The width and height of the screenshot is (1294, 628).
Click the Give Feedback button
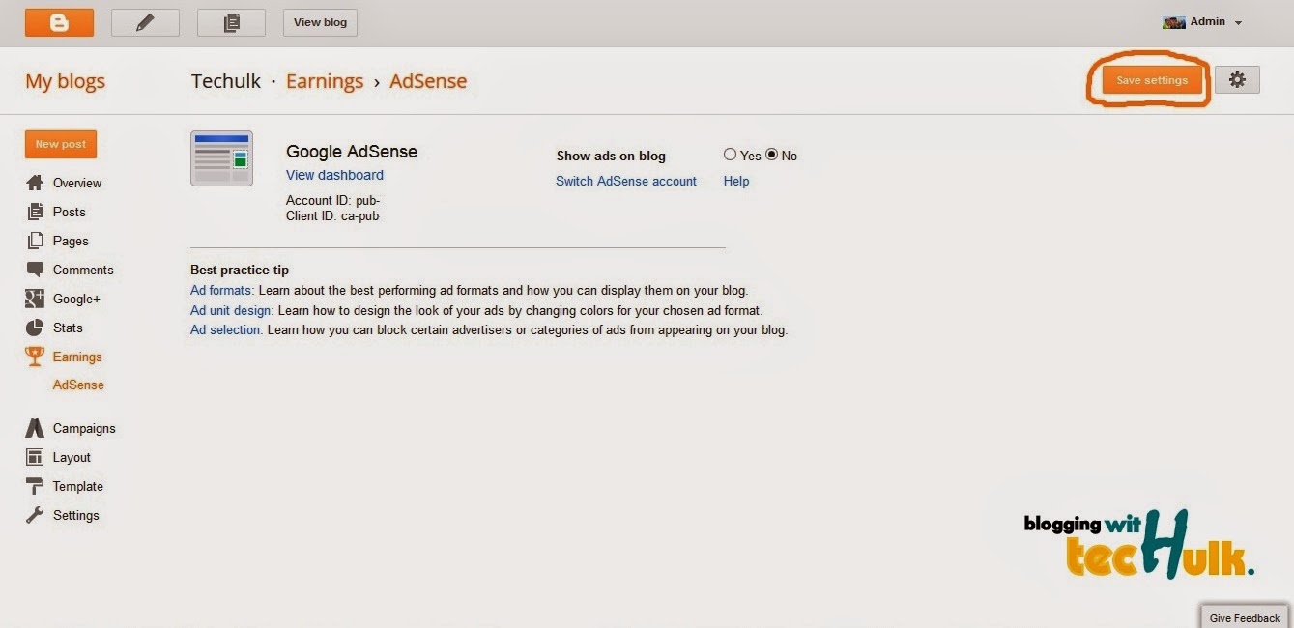coord(1245,617)
